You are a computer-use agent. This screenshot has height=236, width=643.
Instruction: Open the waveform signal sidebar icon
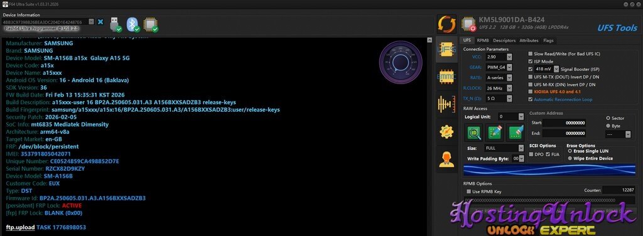click(x=446, y=104)
